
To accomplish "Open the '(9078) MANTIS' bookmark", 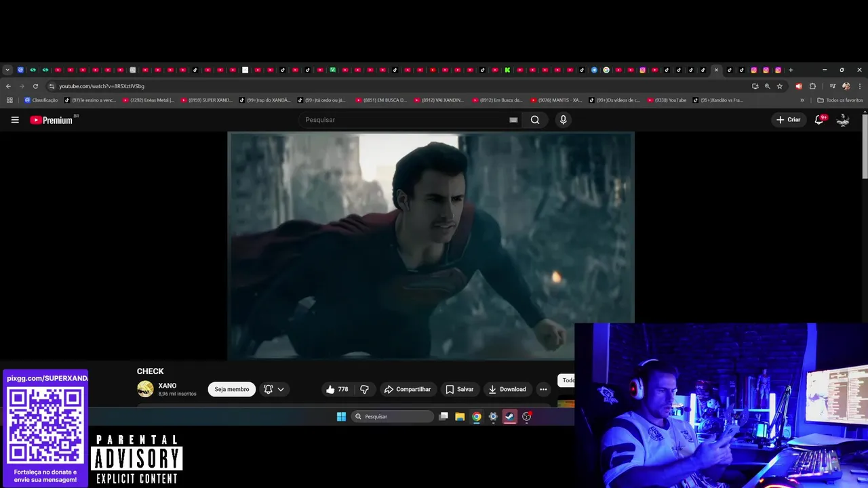I will [556, 100].
